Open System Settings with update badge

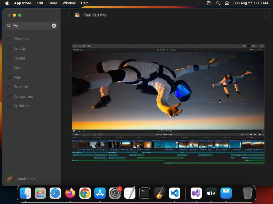coord(115,193)
